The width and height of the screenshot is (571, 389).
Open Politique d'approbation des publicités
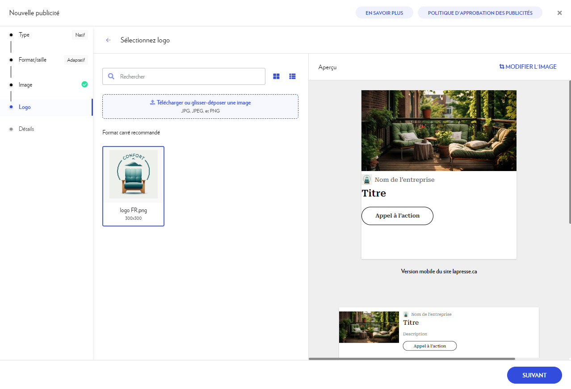click(x=480, y=13)
